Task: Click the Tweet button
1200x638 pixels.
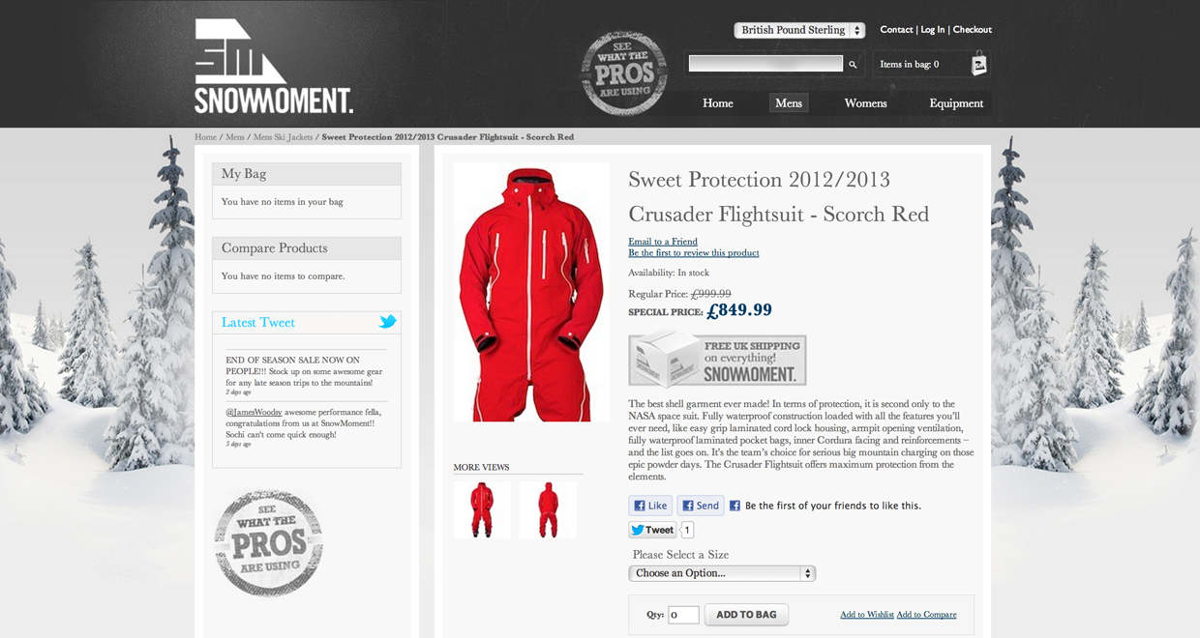Action: point(652,530)
